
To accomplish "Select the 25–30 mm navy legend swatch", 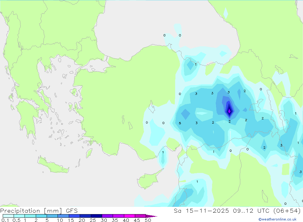I will tap(96, 216).
